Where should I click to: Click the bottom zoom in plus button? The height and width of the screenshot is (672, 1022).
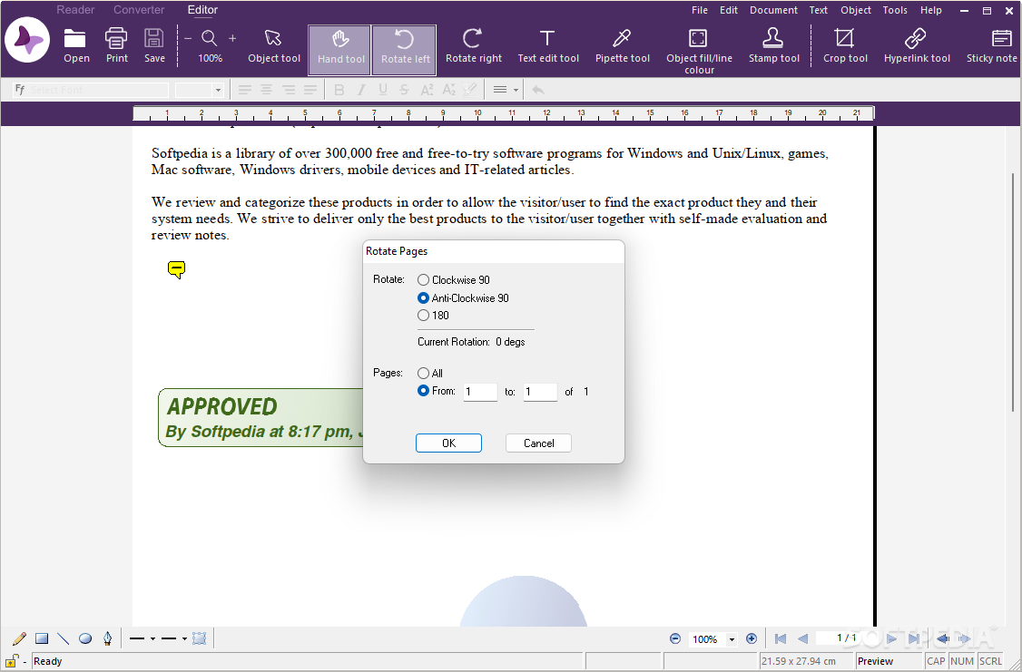pyautogui.click(x=751, y=638)
